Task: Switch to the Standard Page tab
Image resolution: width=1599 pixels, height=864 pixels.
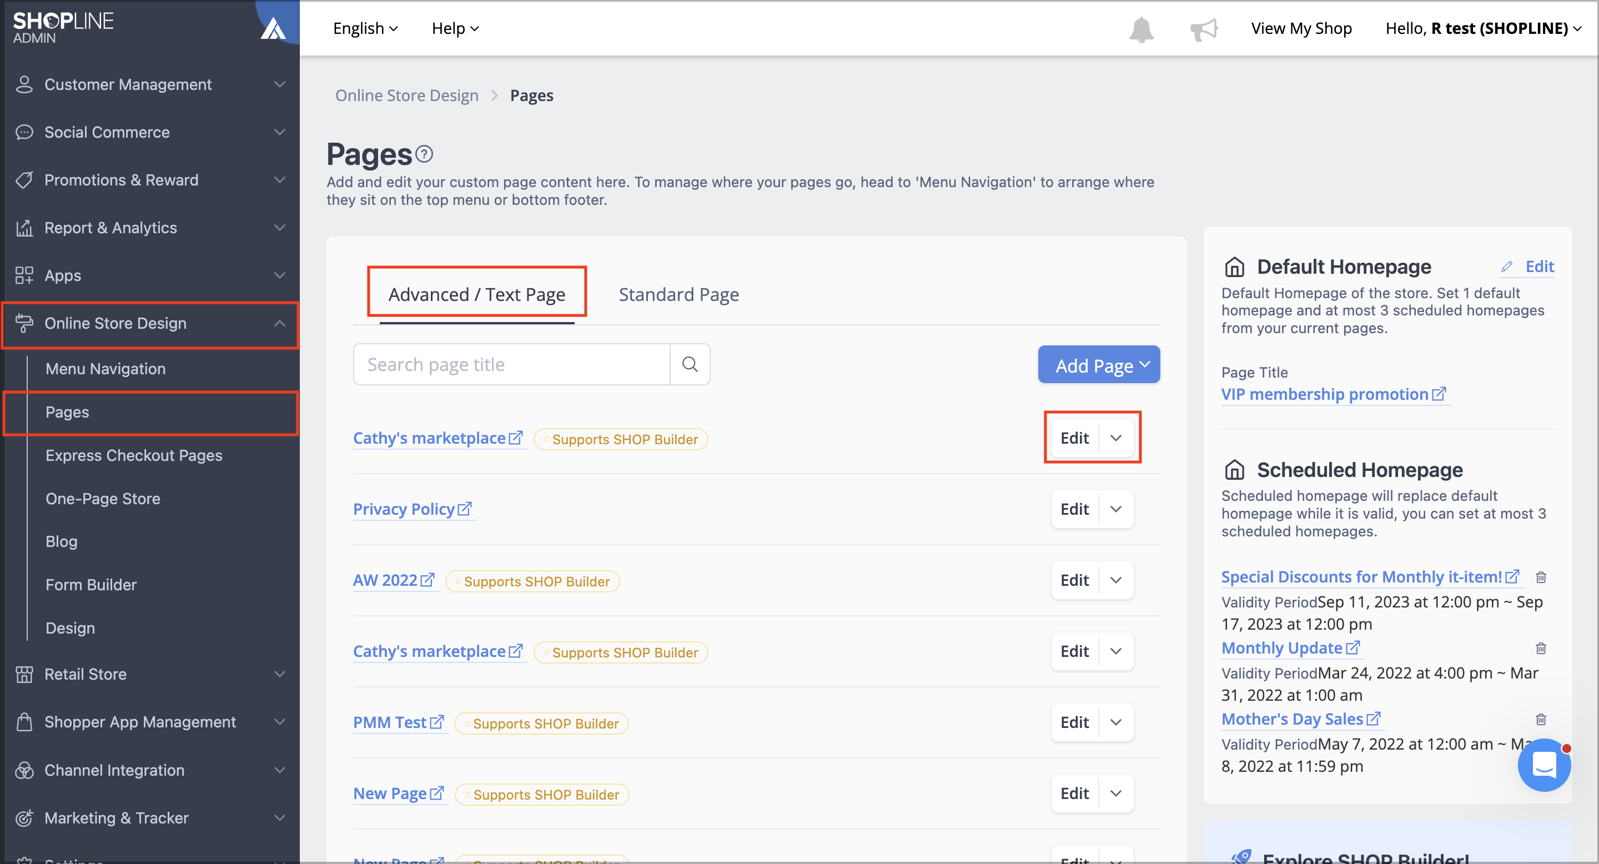Action: pos(678,294)
